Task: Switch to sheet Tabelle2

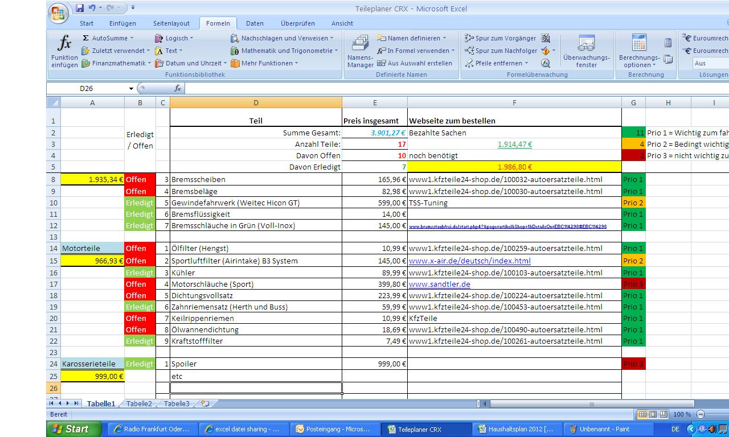Action: pyautogui.click(x=139, y=403)
